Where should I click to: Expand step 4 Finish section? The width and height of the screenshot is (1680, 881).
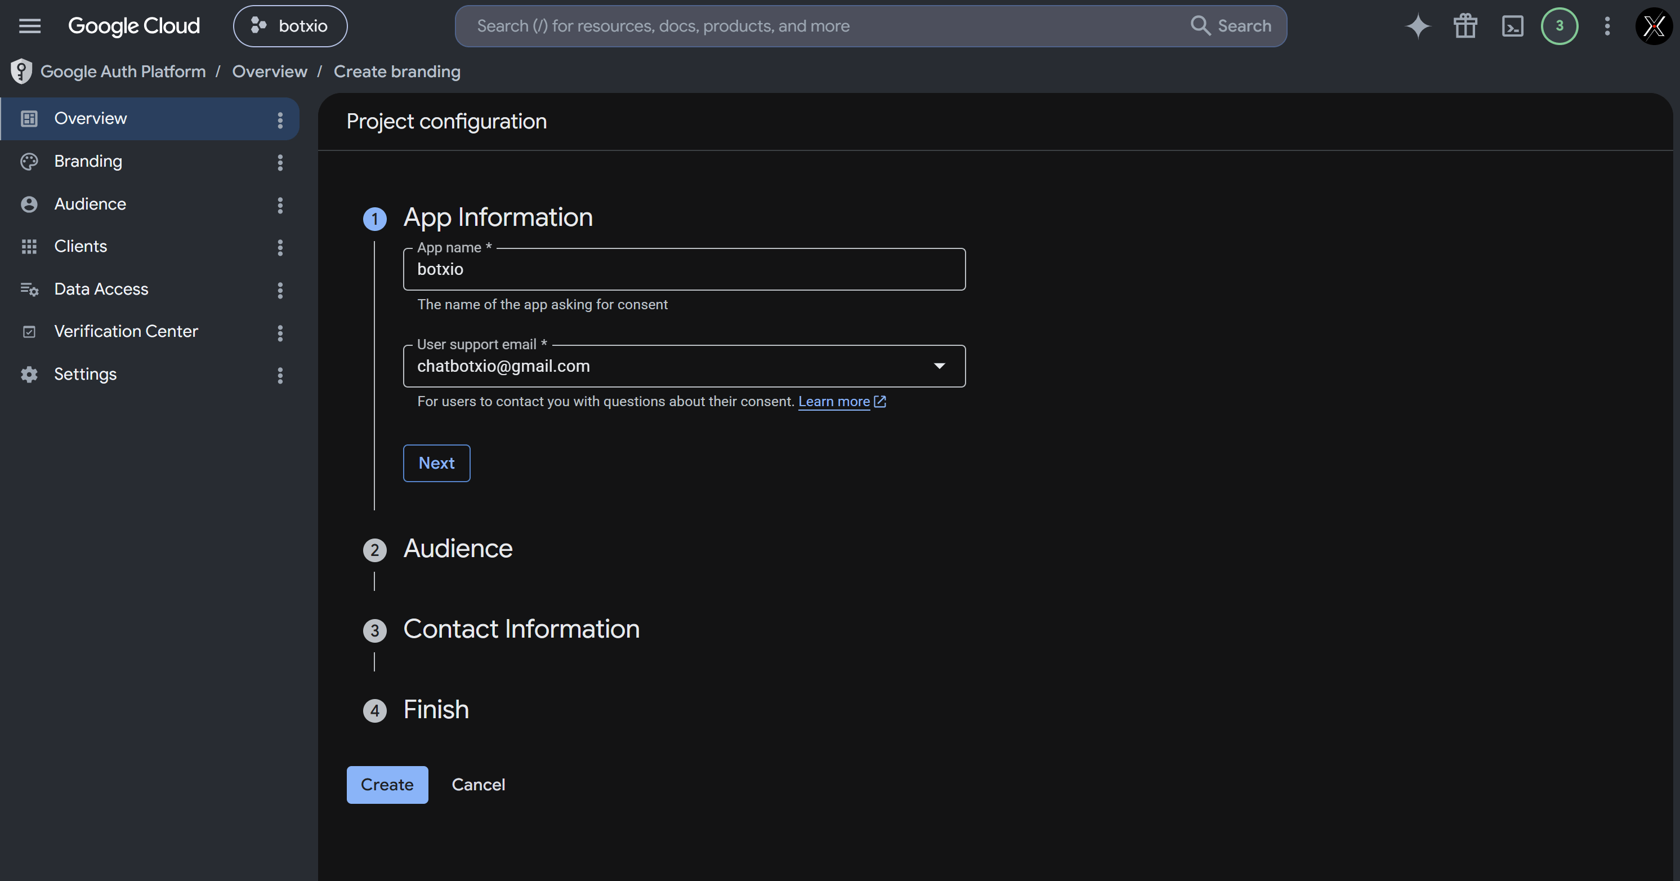point(436,710)
